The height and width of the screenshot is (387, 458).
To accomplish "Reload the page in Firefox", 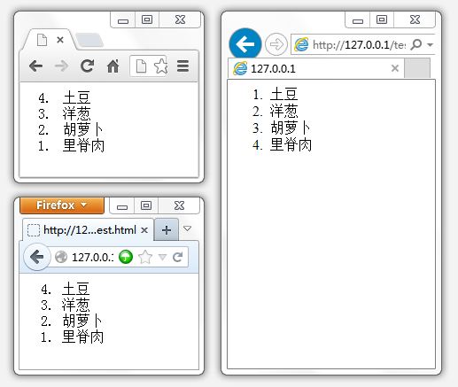I will [178, 257].
